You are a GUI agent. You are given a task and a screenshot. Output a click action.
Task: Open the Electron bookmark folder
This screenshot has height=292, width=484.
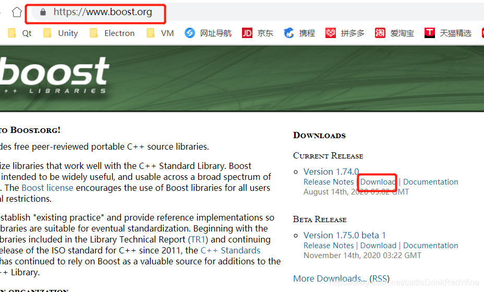(112, 33)
